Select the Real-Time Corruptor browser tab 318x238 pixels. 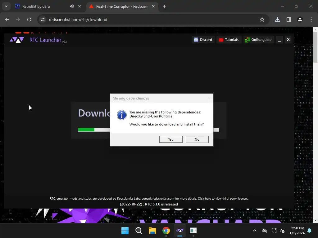point(122,7)
